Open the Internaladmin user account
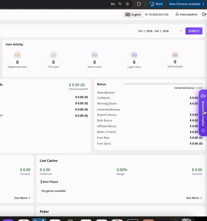207x221 pixels. (x=187, y=14)
